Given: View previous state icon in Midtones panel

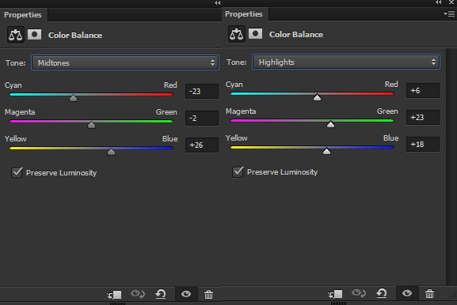Looking at the screenshot, I should [x=138, y=294].
